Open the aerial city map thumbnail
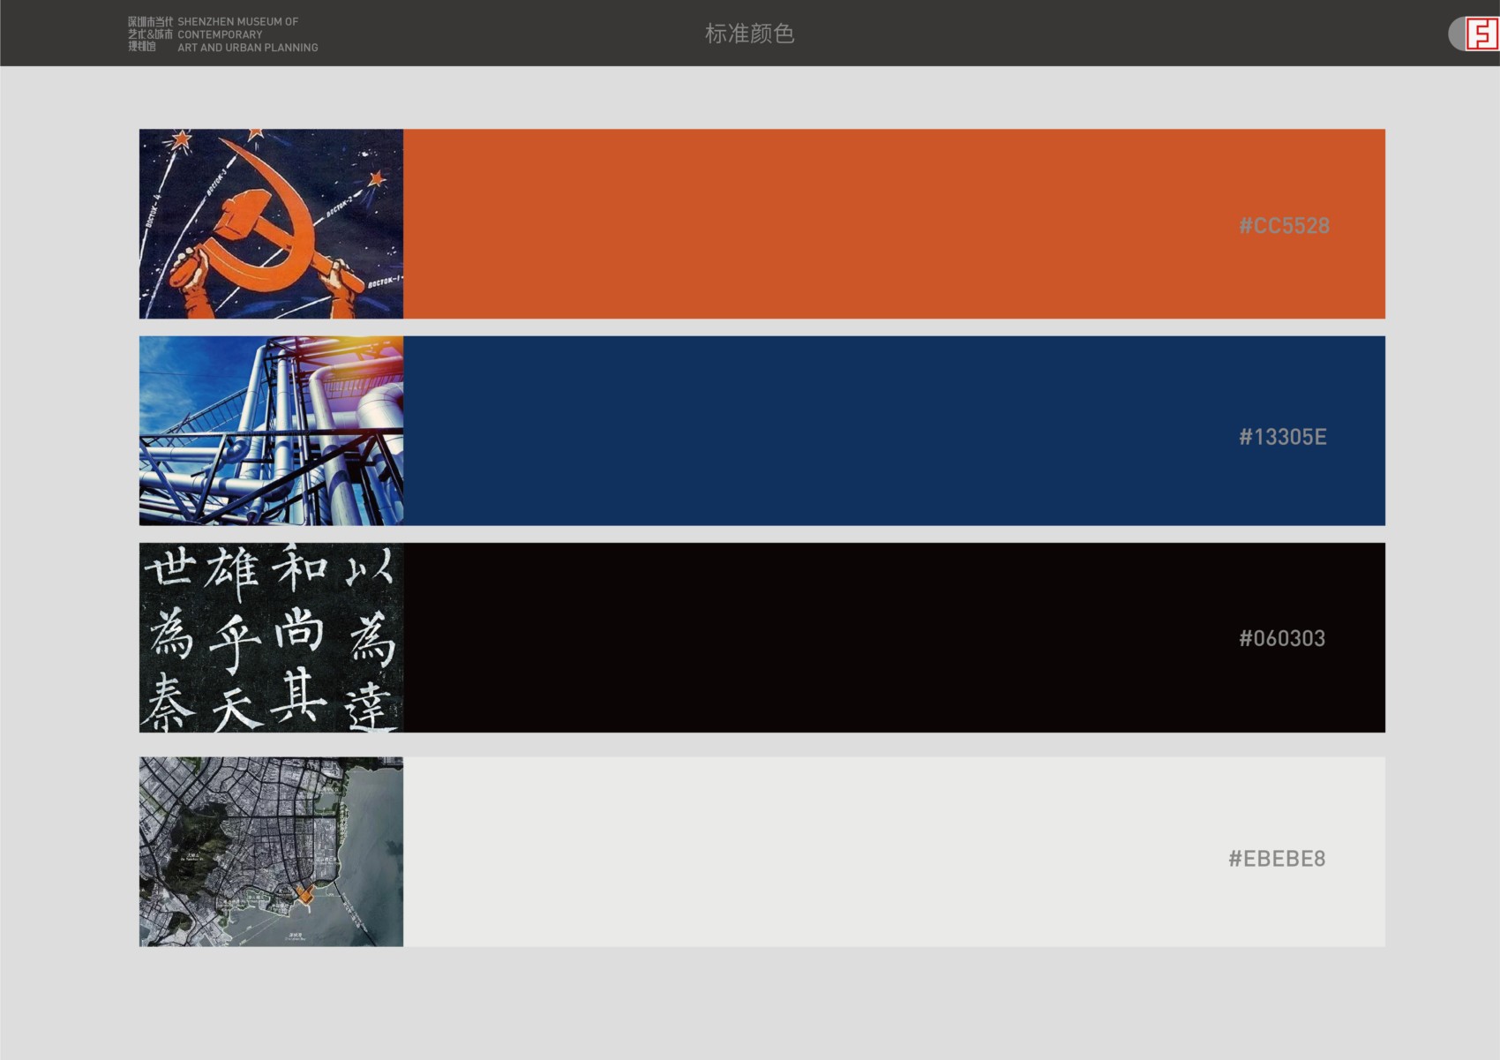 271,852
